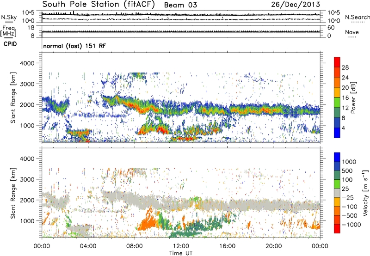Click the Slant Range label of velocity panel
This screenshot has height=256, width=370.
13,193
